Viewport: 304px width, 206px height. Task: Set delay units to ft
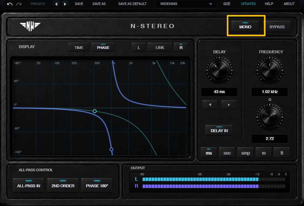[x=282, y=153]
